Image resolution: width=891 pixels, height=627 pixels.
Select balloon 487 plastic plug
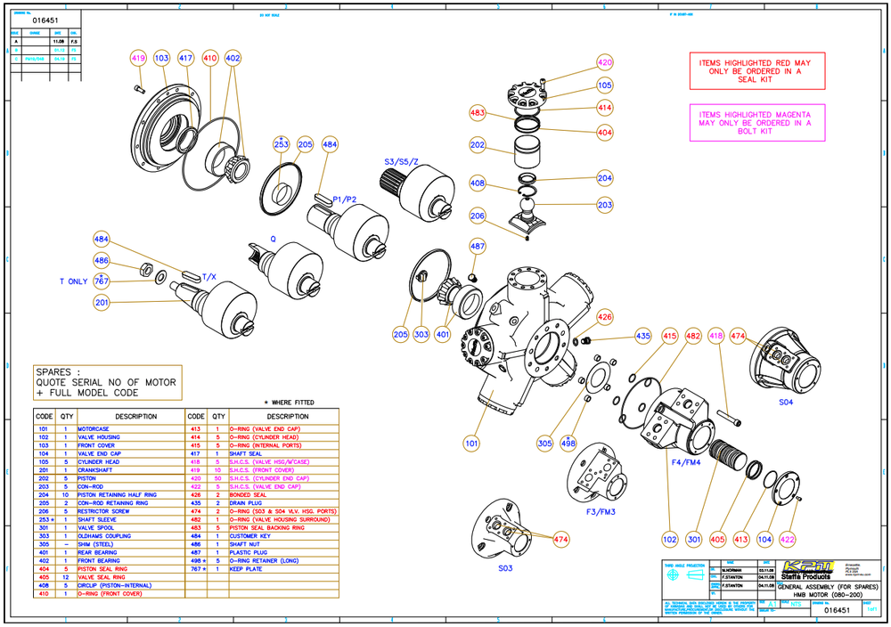pos(478,246)
